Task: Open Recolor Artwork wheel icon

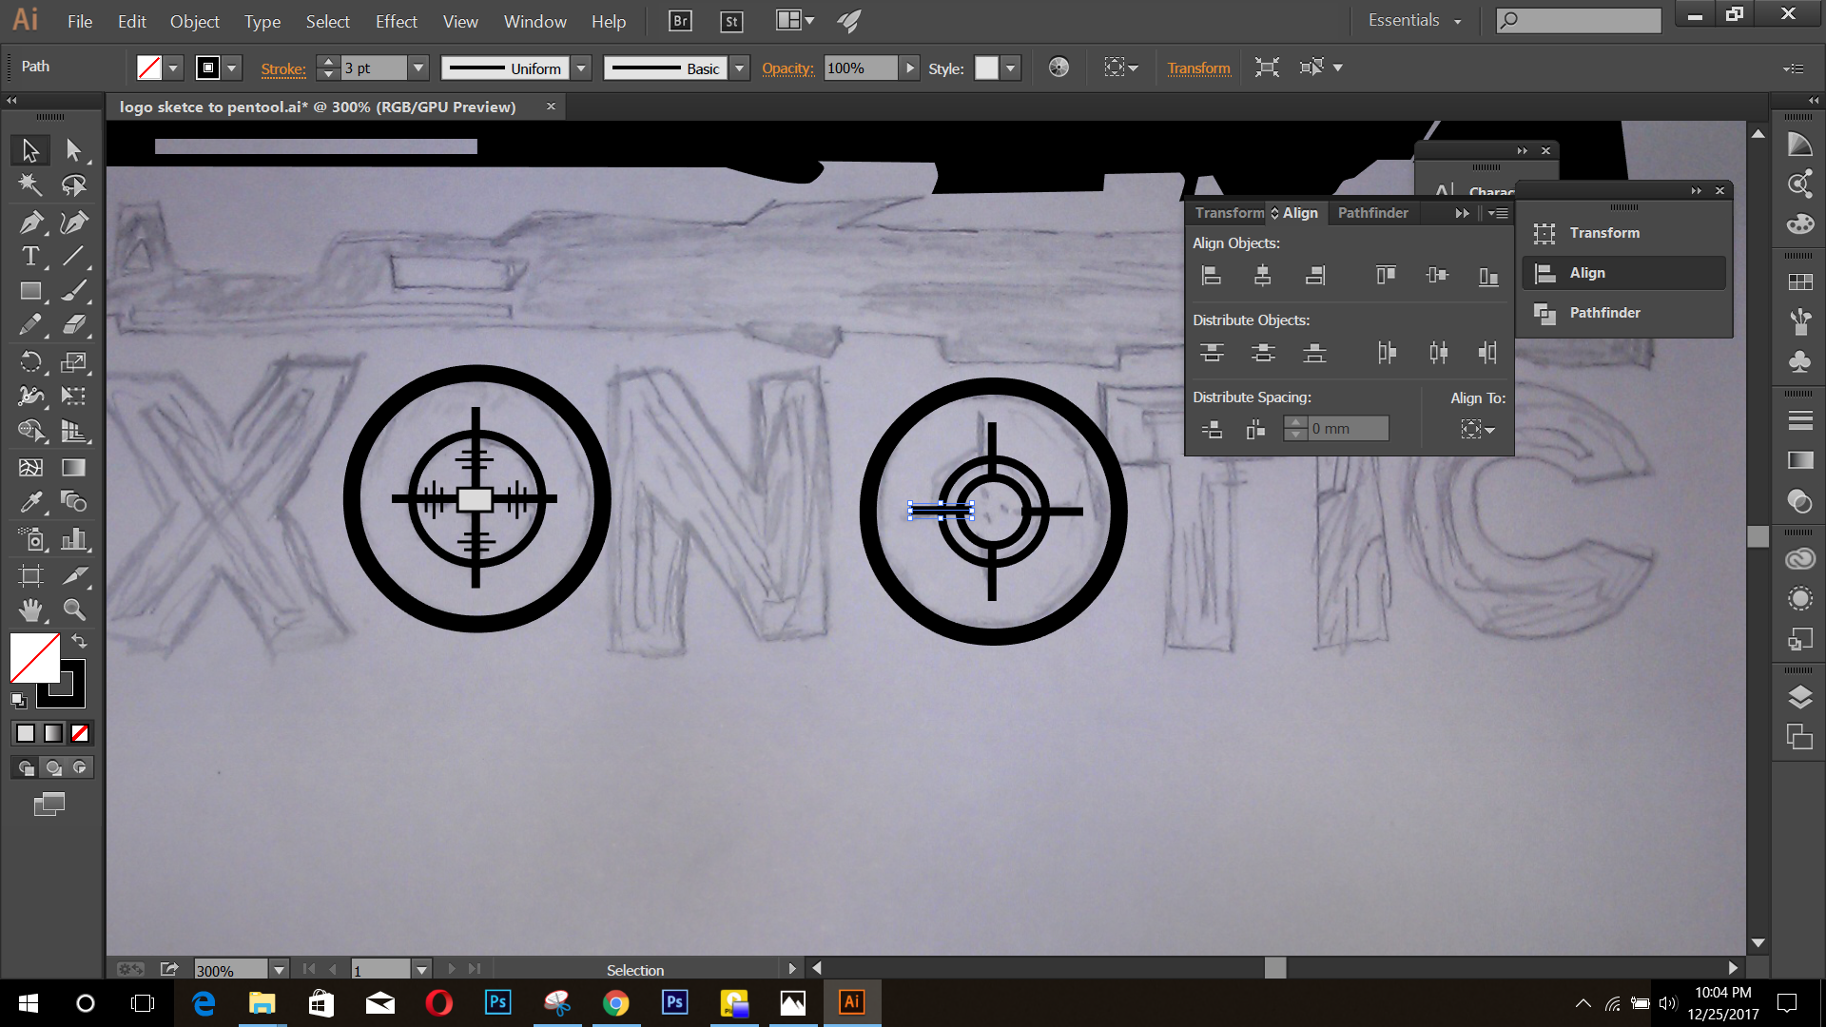Action: pyautogui.click(x=1059, y=68)
